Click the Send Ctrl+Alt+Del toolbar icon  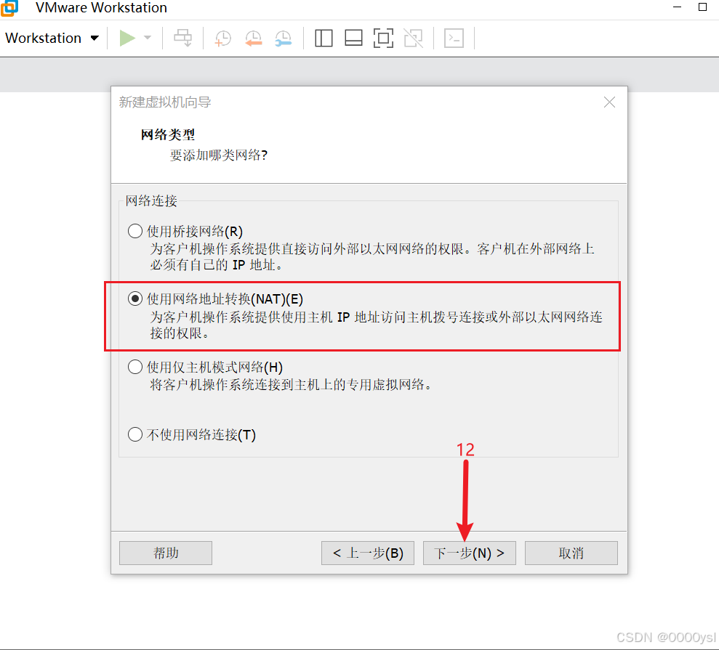click(x=183, y=38)
